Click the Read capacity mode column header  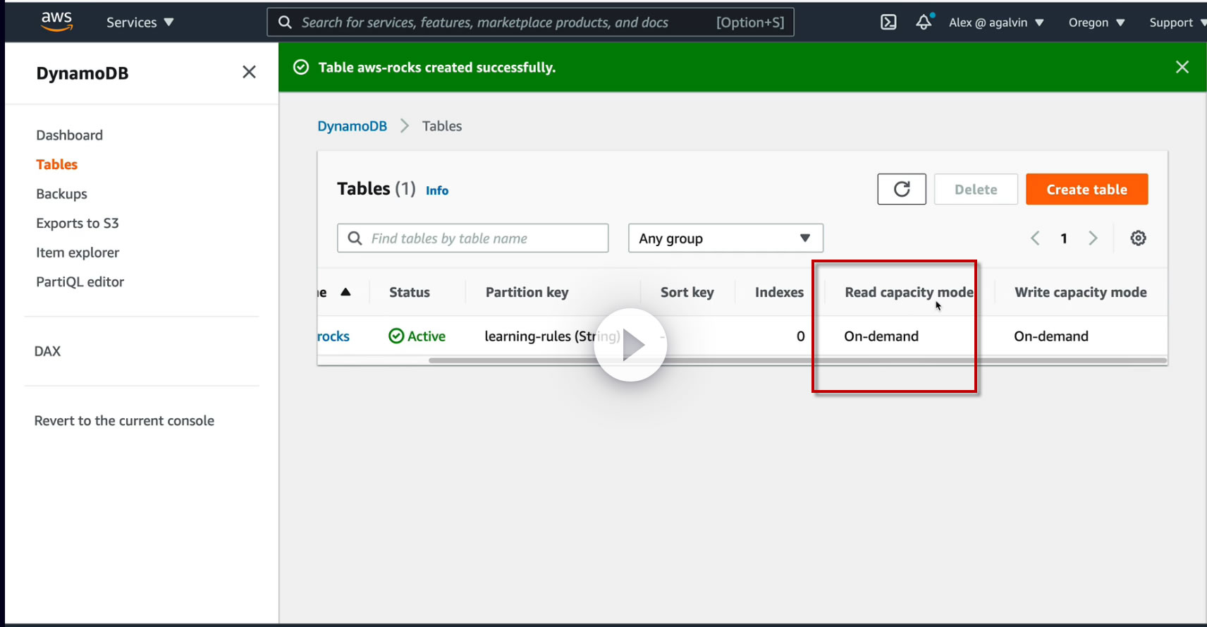click(909, 292)
